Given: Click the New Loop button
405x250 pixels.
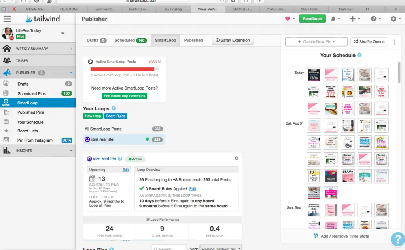Looking at the screenshot, I should [93, 116].
